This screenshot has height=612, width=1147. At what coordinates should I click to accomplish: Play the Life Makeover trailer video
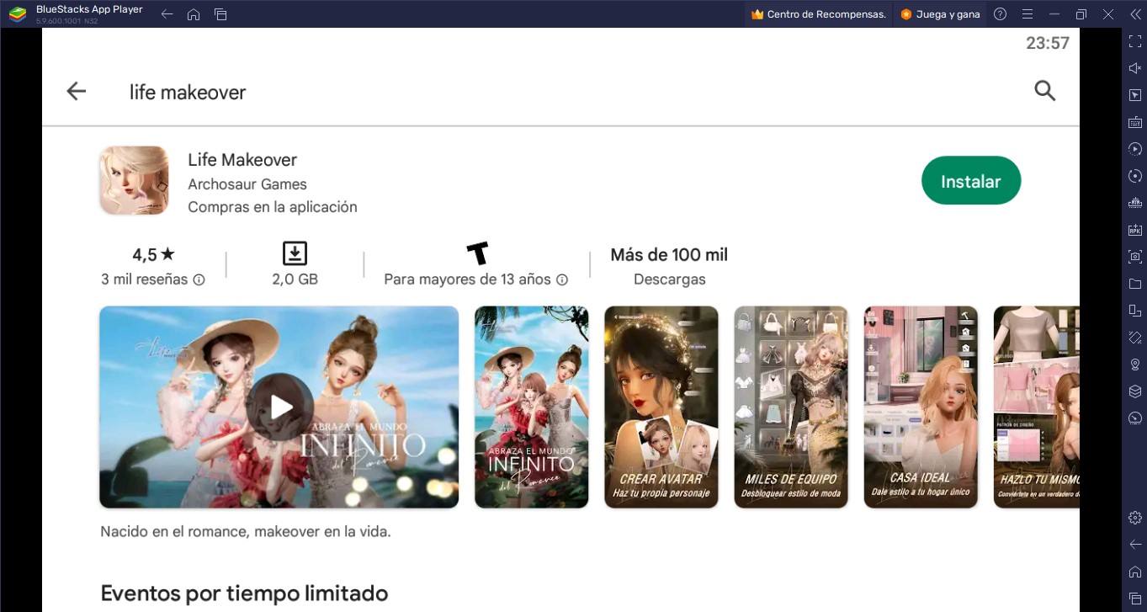pos(279,407)
